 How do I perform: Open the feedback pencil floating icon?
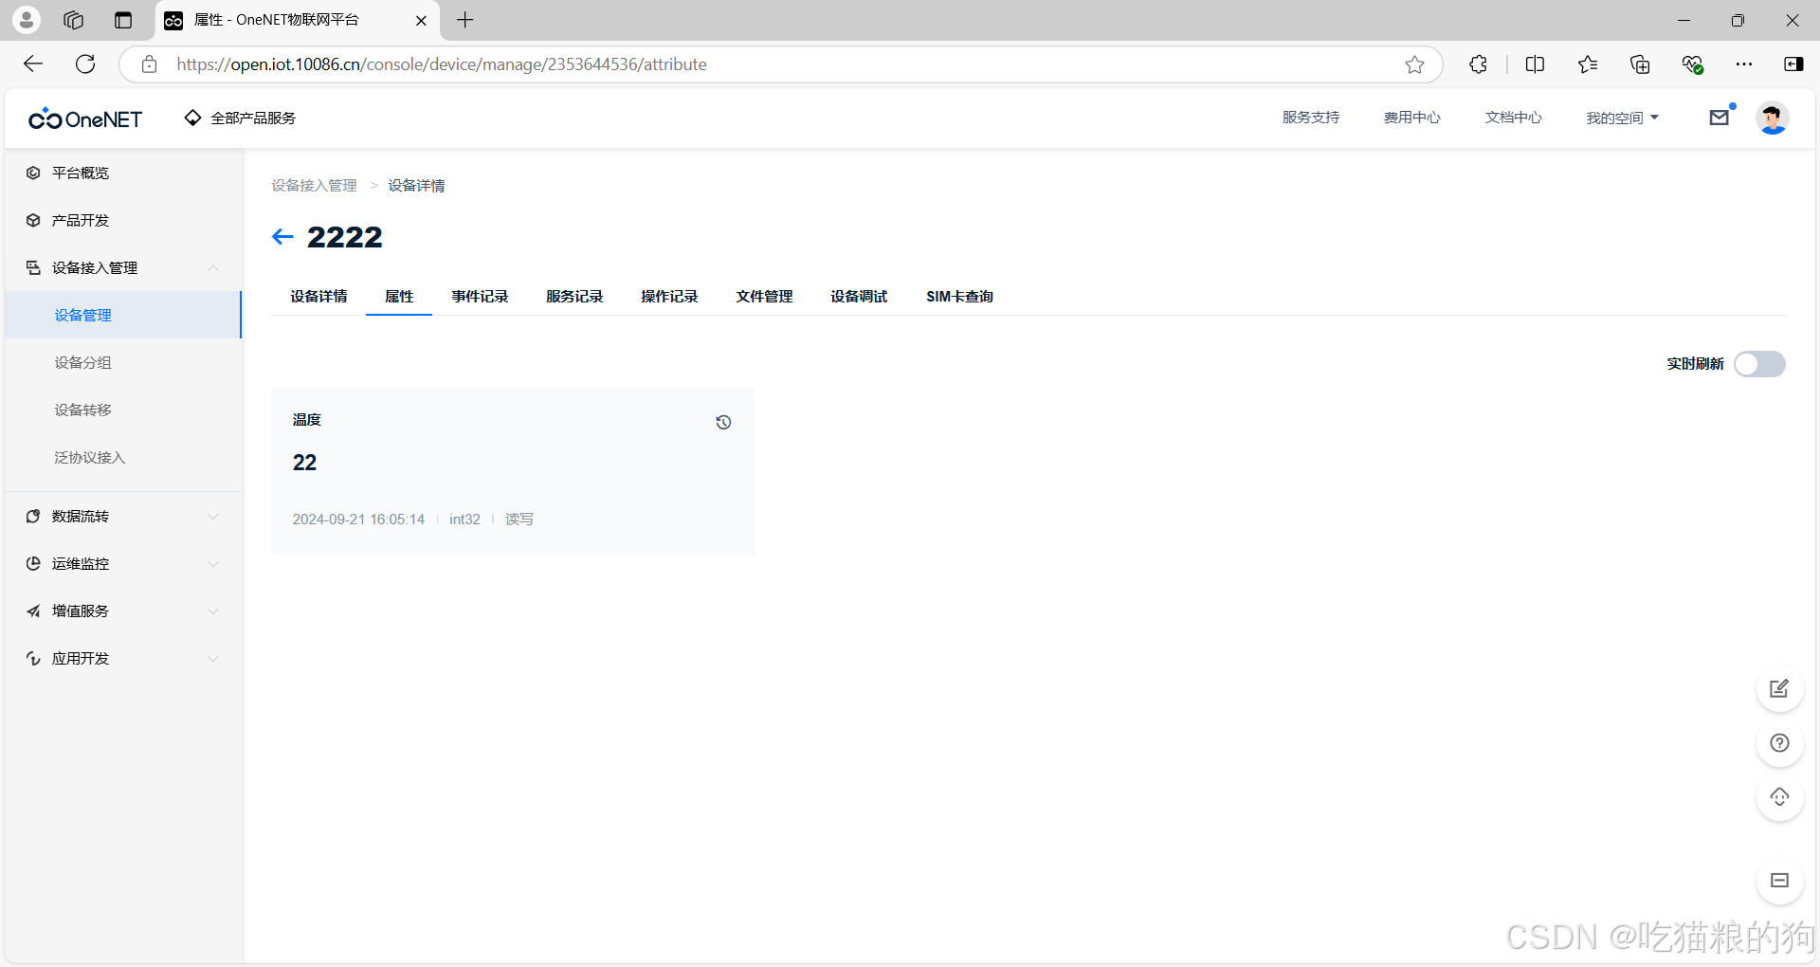click(x=1779, y=689)
